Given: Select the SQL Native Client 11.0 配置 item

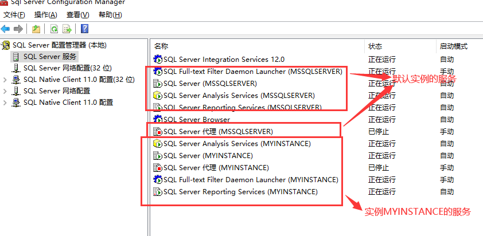Looking at the screenshot, I should [68, 103].
